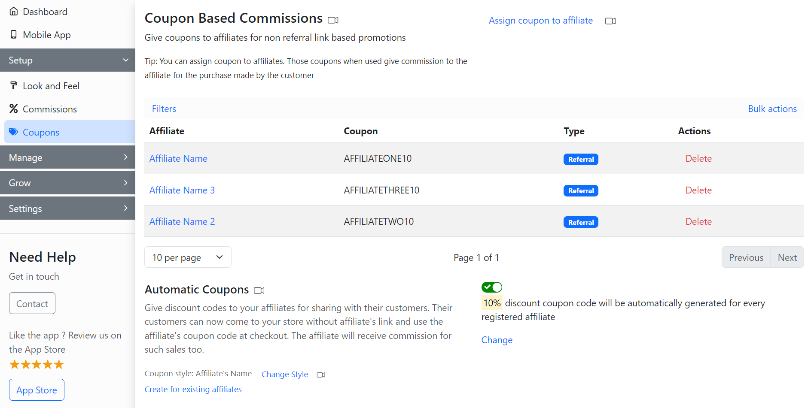
Task: Expand the Manage sidebar section
Action: click(x=67, y=157)
